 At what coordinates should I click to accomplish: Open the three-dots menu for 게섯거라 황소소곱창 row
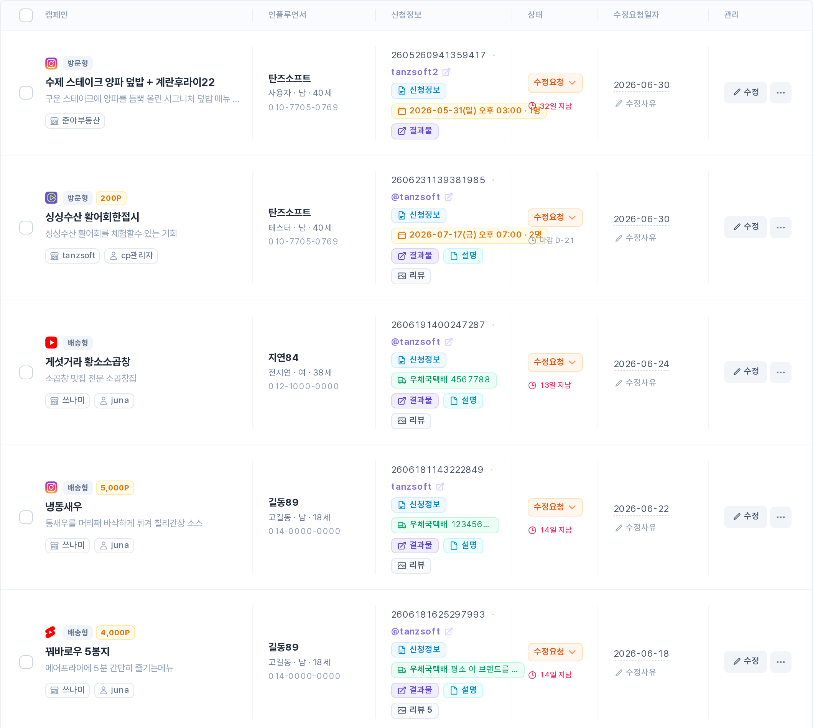pos(780,372)
